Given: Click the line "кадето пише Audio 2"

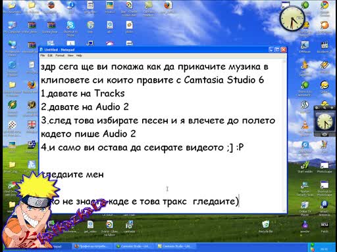Looking at the screenshot, I should point(88,134).
